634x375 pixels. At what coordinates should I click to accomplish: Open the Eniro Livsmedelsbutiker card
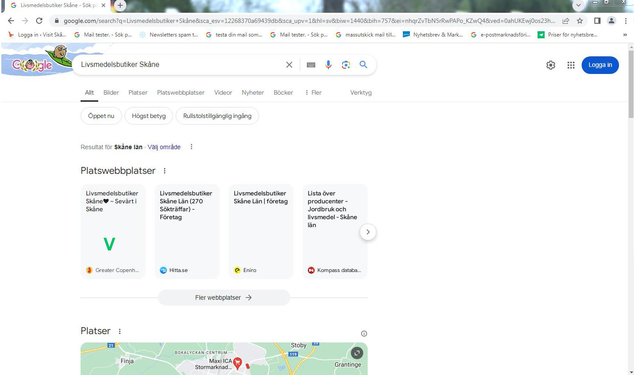[x=261, y=232]
